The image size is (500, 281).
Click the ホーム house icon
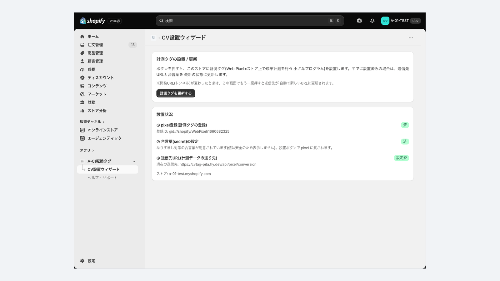82,37
